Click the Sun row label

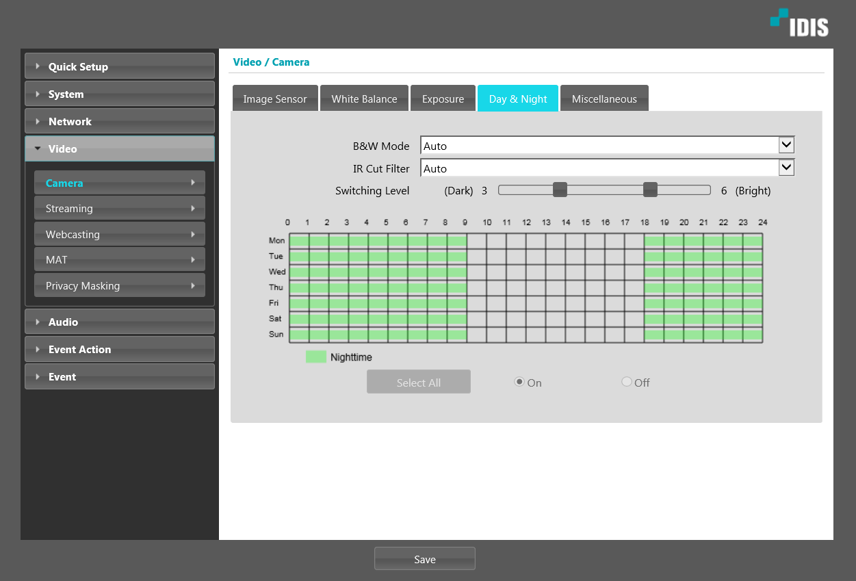[276, 335]
